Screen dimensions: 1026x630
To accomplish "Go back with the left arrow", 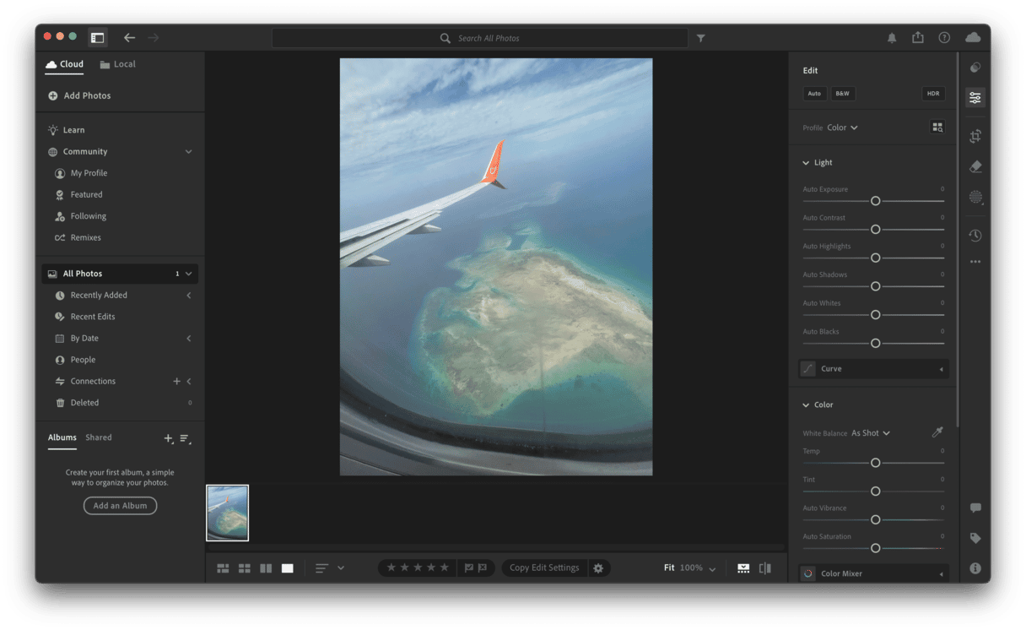I will tap(129, 38).
